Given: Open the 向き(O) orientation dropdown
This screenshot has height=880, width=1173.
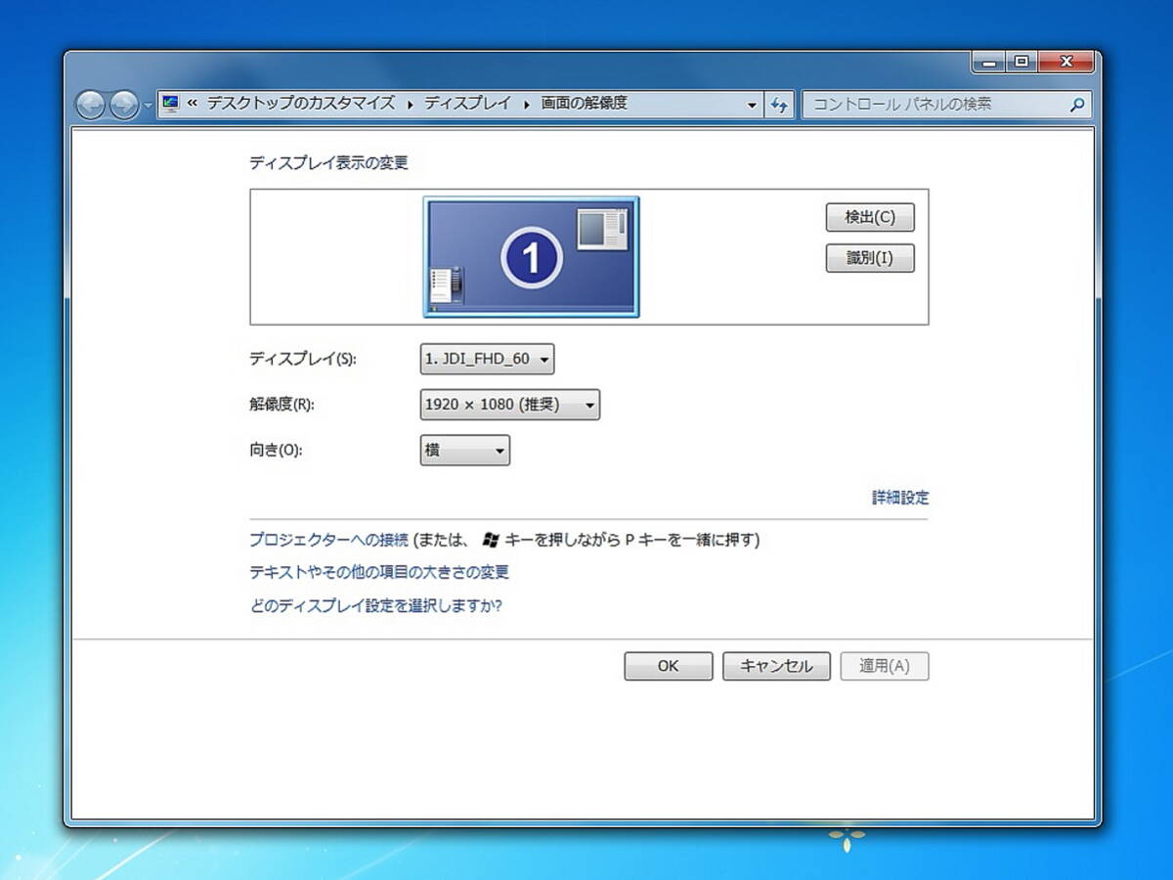Looking at the screenshot, I should pyautogui.click(x=465, y=451).
